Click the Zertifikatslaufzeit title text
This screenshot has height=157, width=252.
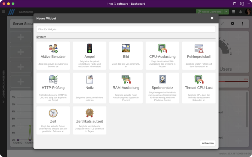pyautogui.click(x=89, y=121)
